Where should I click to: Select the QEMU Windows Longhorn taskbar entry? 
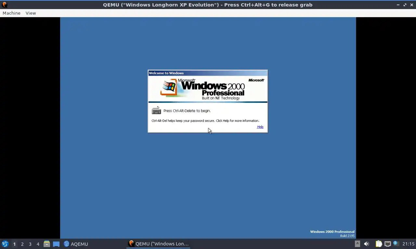[158, 244]
